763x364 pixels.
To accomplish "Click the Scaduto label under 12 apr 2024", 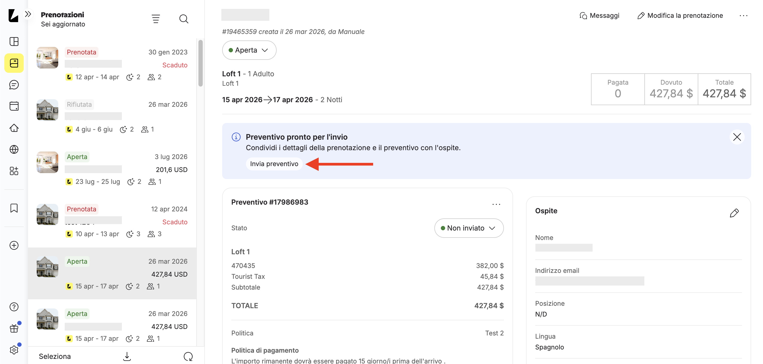I will (x=175, y=222).
